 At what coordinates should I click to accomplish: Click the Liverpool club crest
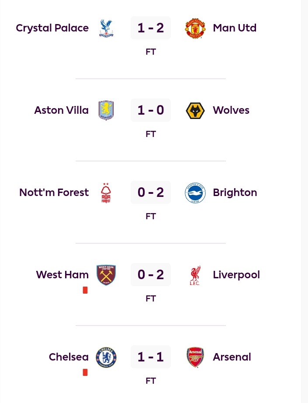[195, 275]
